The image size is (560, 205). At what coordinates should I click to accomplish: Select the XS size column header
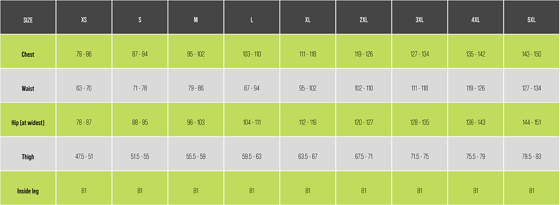tap(84, 20)
